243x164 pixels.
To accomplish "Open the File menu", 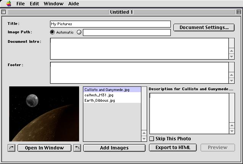I will click(21, 3).
